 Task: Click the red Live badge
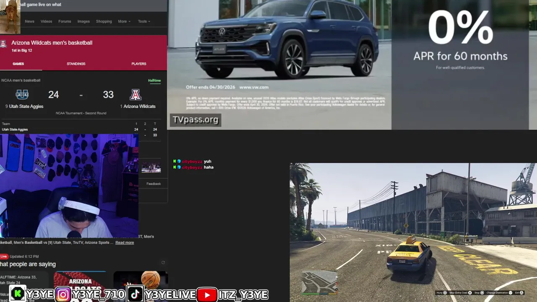click(4, 256)
